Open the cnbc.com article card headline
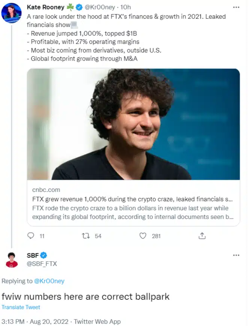Screen dimensions: 249x328 [x=132, y=199]
